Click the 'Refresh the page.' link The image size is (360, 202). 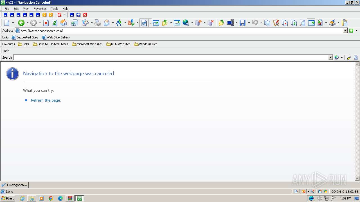(46, 100)
